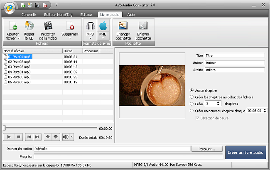Screen dimensions: 270x170
Task: Select file 01 Piste01.mp3
Action: coord(19,56)
